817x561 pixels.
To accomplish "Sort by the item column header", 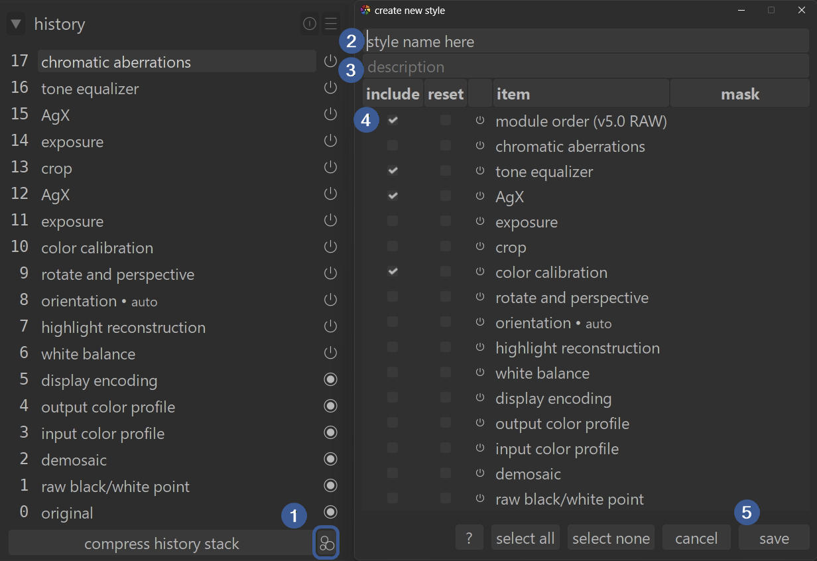I will click(580, 94).
